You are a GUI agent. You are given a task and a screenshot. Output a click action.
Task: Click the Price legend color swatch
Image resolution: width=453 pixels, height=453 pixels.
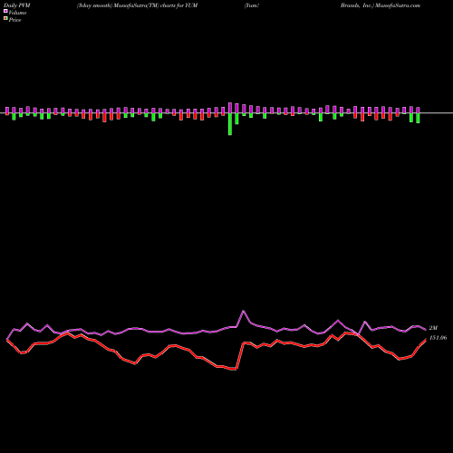pyautogui.click(x=5, y=19)
